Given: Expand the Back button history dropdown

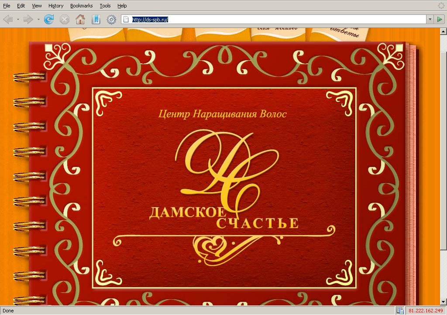Looking at the screenshot, I should click(x=17, y=20).
